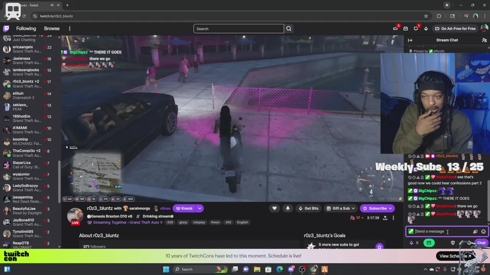The image size is (490, 275).
Task: Open Prime loot crown icon
Action: click(395, 29)
